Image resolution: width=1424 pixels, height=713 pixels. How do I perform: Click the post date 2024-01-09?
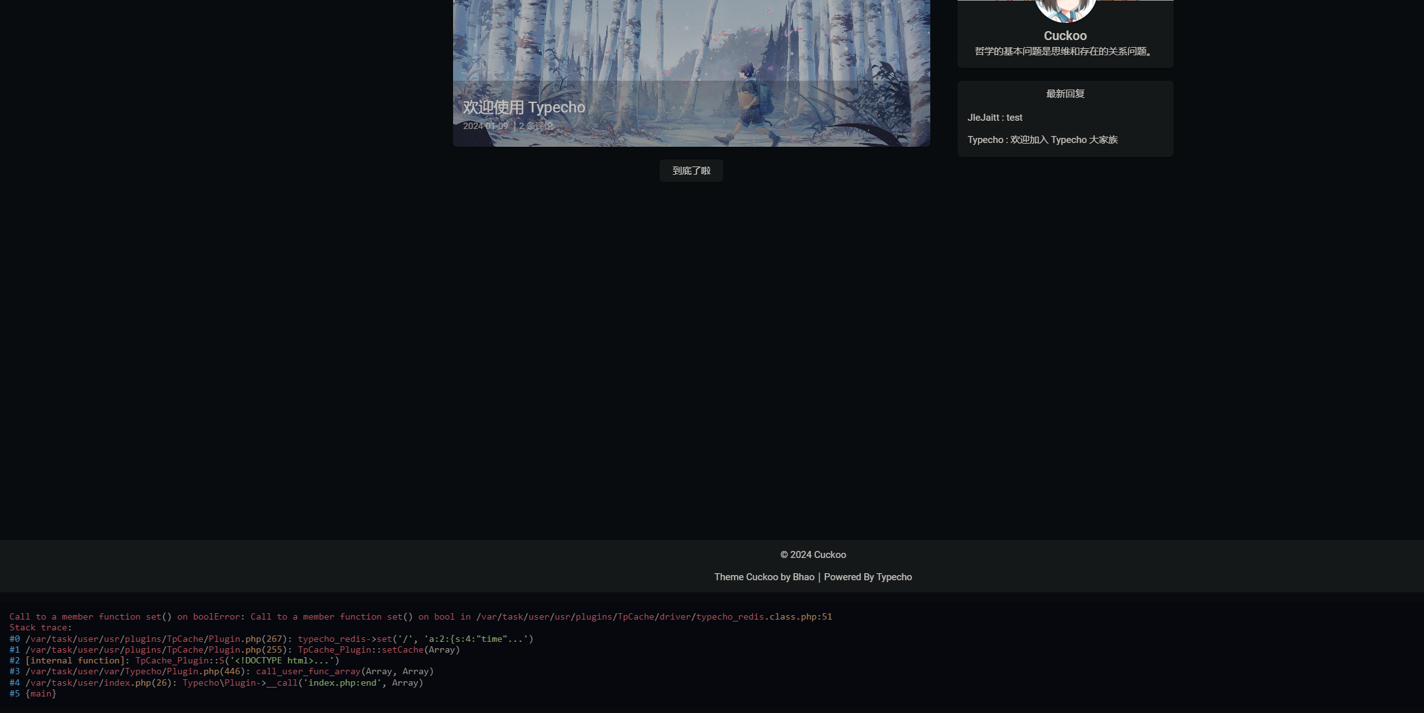(485, 126)
